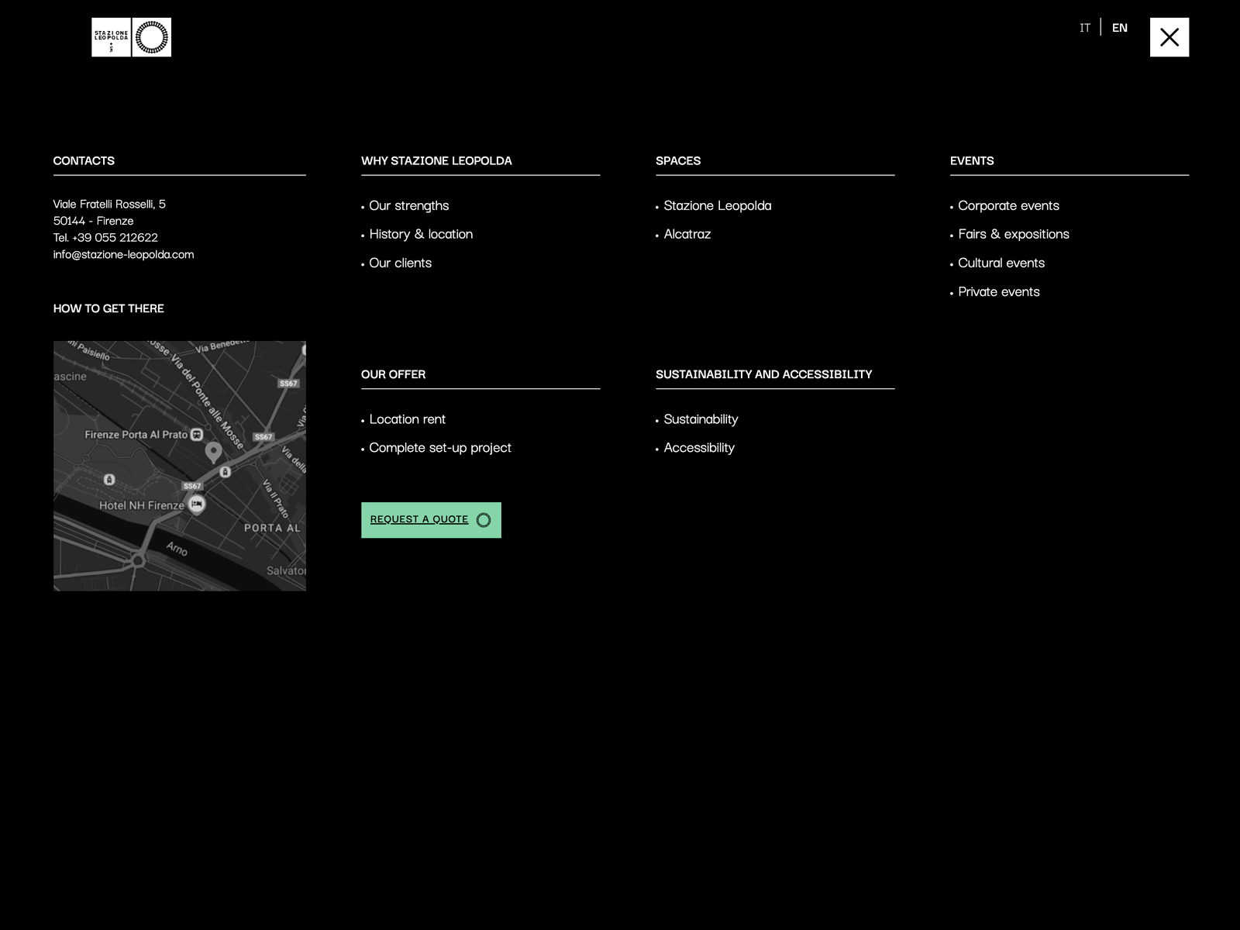Select Private events
This screenshot has width=1240, height=930.
click(x=999, y=291)
